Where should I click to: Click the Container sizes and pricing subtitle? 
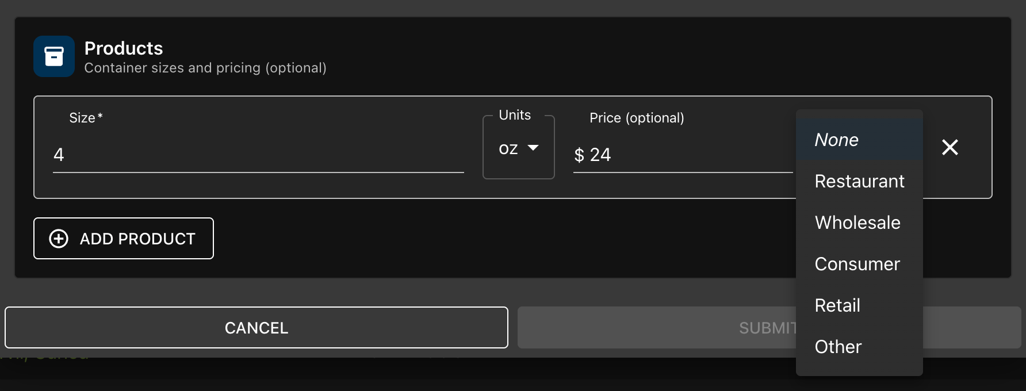[205, 68]
